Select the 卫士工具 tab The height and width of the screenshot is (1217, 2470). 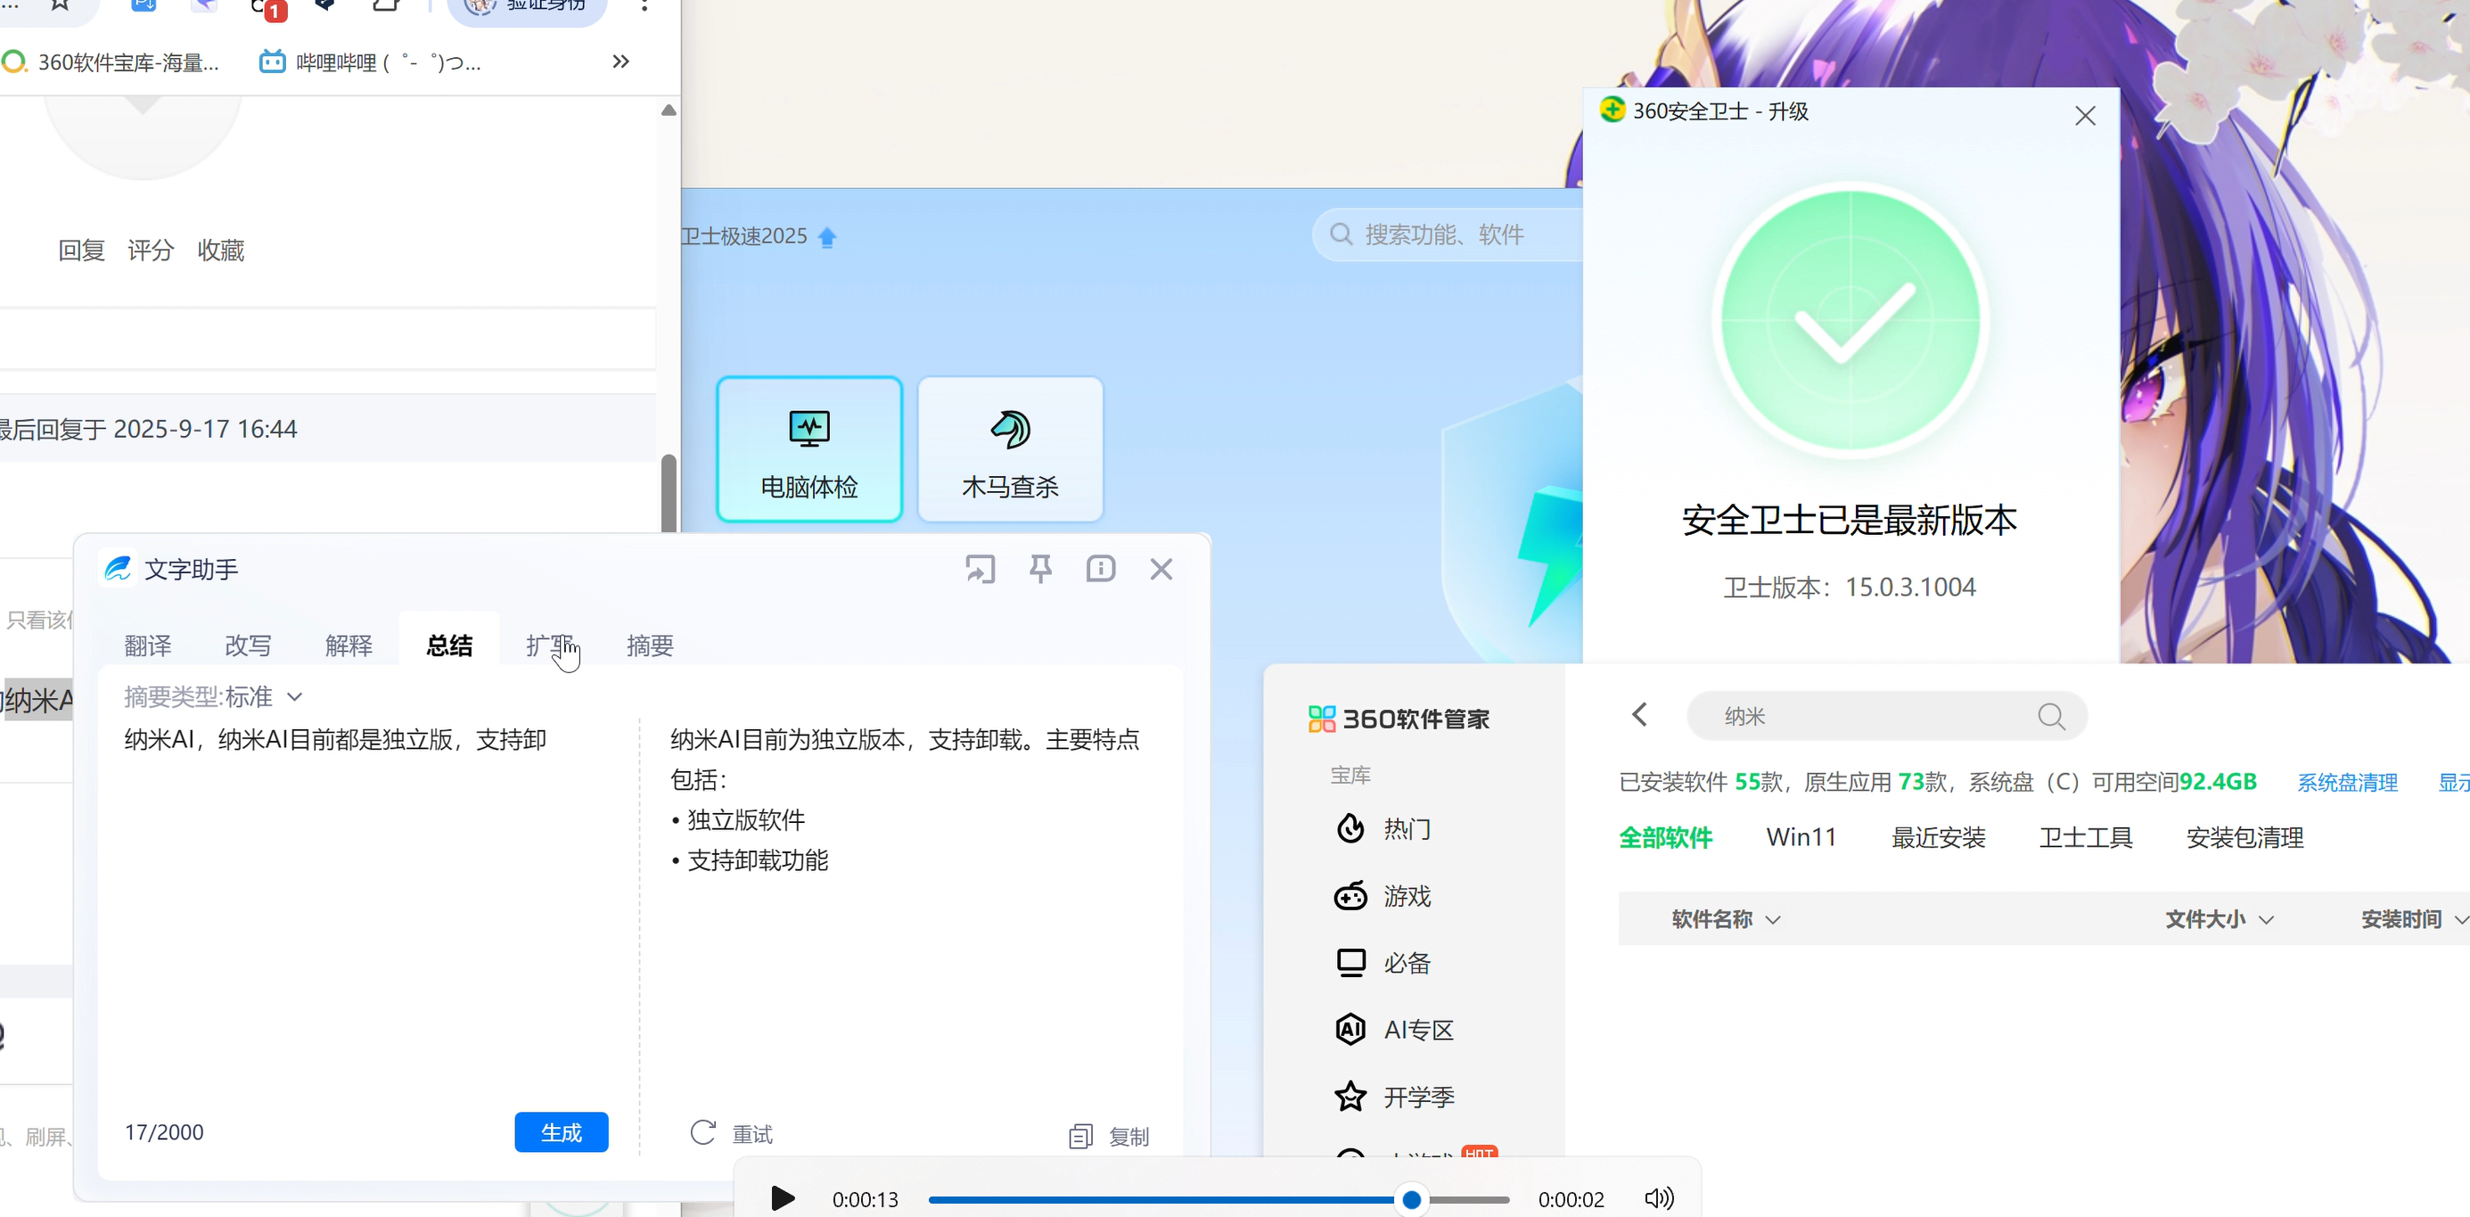pos(2086,837)
